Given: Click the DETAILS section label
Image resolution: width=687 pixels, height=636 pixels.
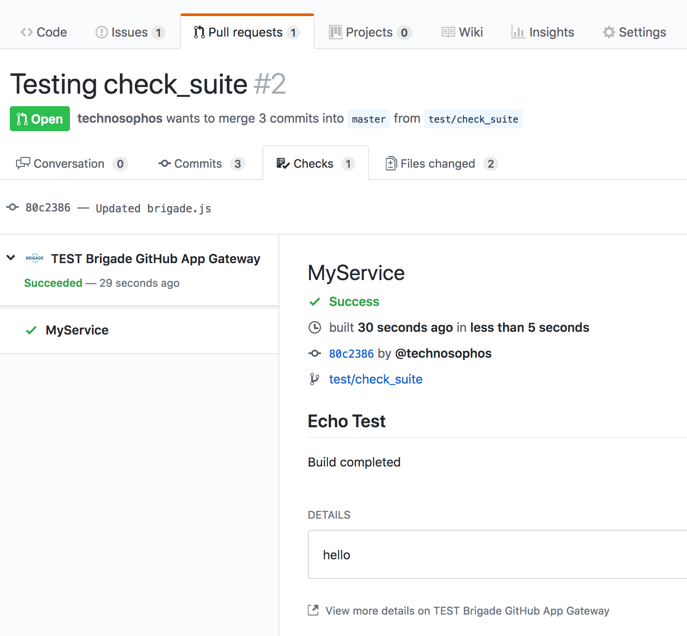Looking at the screenshot, I should [x=329, y=515].
